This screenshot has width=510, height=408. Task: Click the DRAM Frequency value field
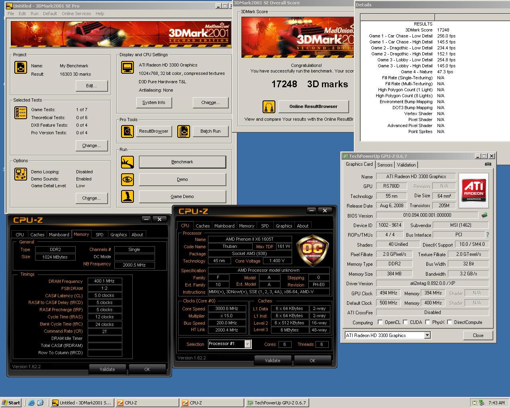105,281
